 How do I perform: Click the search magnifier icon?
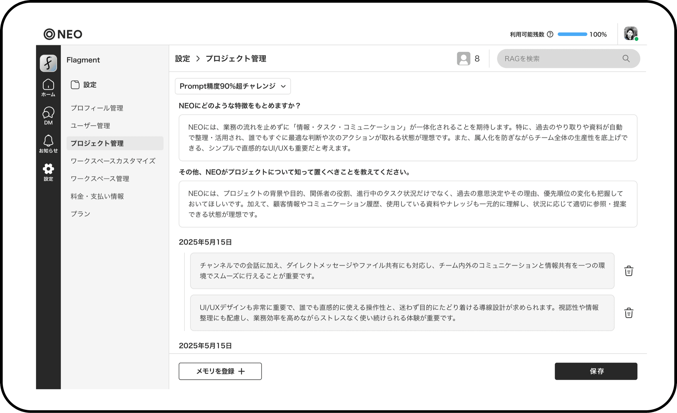pyautogui.click(x=626, y=59)
